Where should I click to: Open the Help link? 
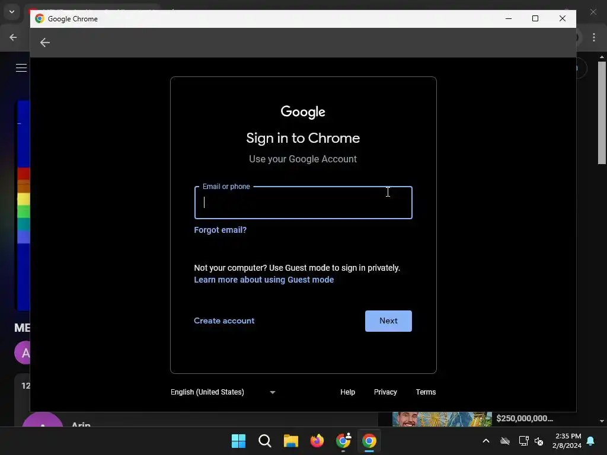pos(347,392)
